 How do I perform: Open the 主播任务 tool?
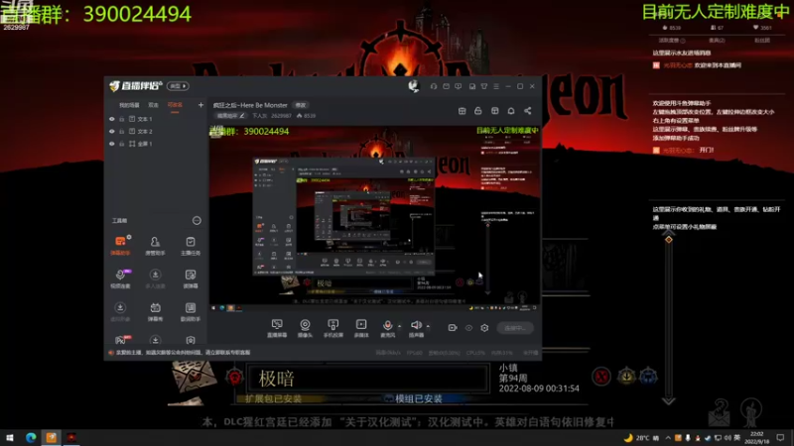pyautogui.click(x=191, y=246)
